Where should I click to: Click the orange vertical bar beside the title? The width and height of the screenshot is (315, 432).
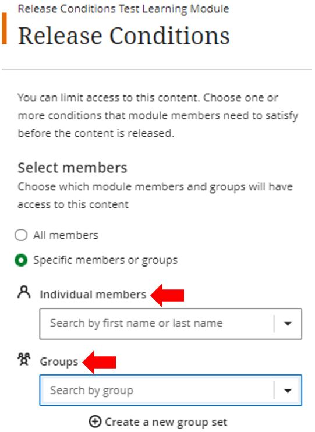[4, 28]
